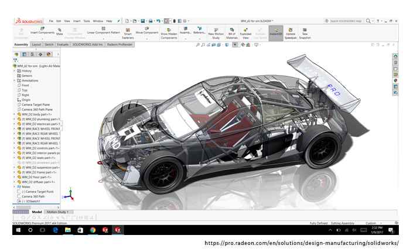The height and width of the screenshot is (252, 410).
Task: Open Assembly Features in the ribbon
Action: pyautogui.click(x=186, y=30)
